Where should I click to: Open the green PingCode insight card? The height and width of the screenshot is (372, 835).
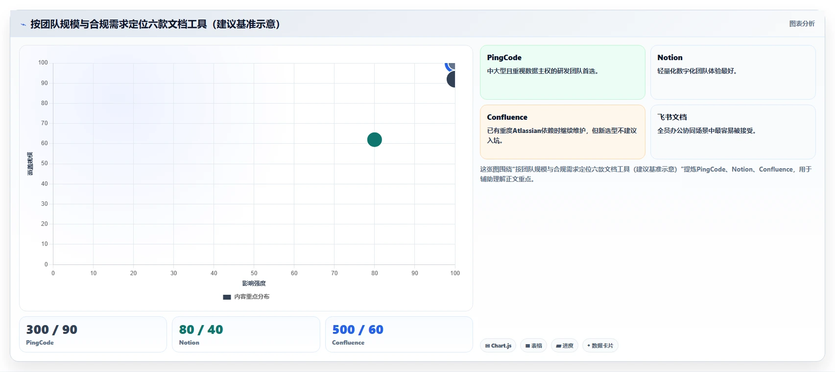(563, 72)
